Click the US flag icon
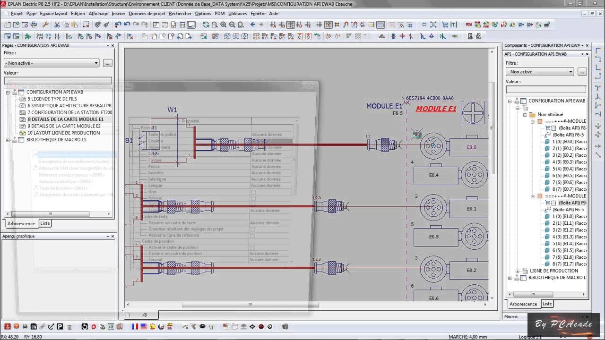 [x=144, y=326]
